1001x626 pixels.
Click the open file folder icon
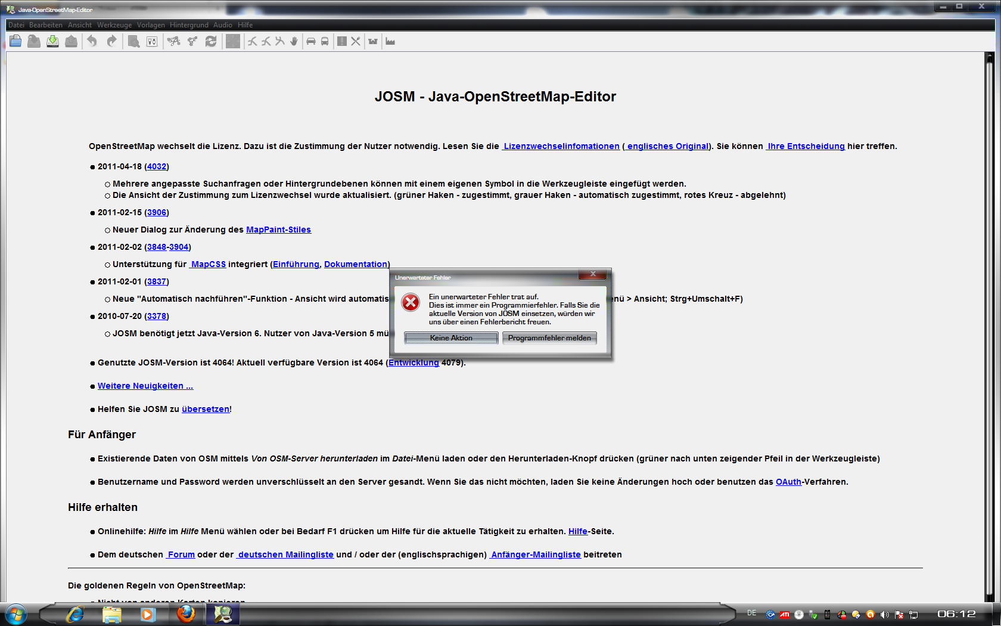click(15, 41)
